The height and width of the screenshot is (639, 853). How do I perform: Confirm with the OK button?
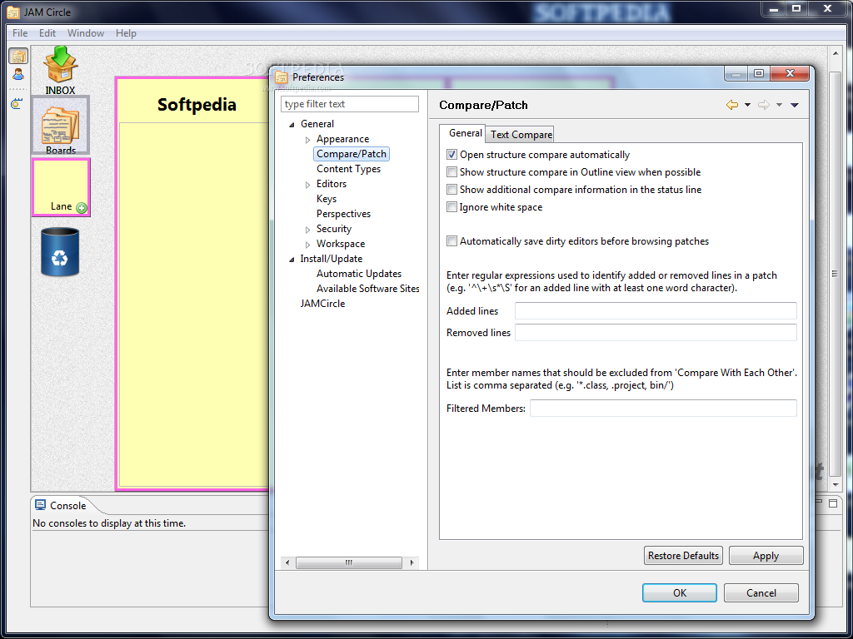680,592
